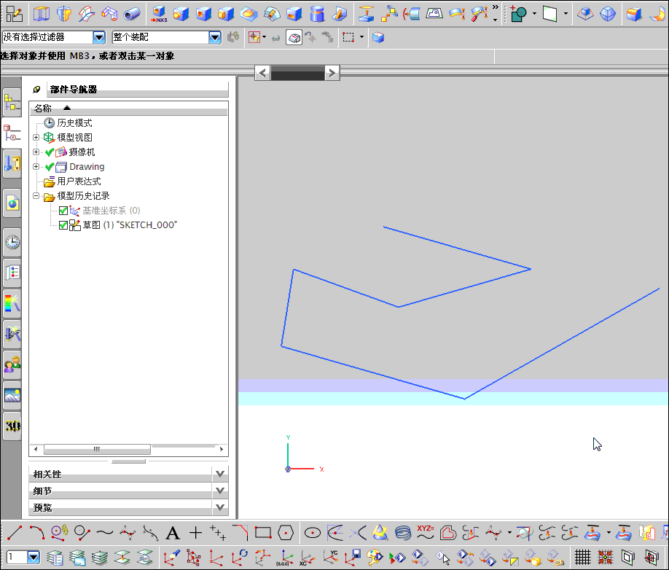Open the History clock sidebar tab
Image resolution: width=669 pixels, height=570 pixels.
point(12,242)
